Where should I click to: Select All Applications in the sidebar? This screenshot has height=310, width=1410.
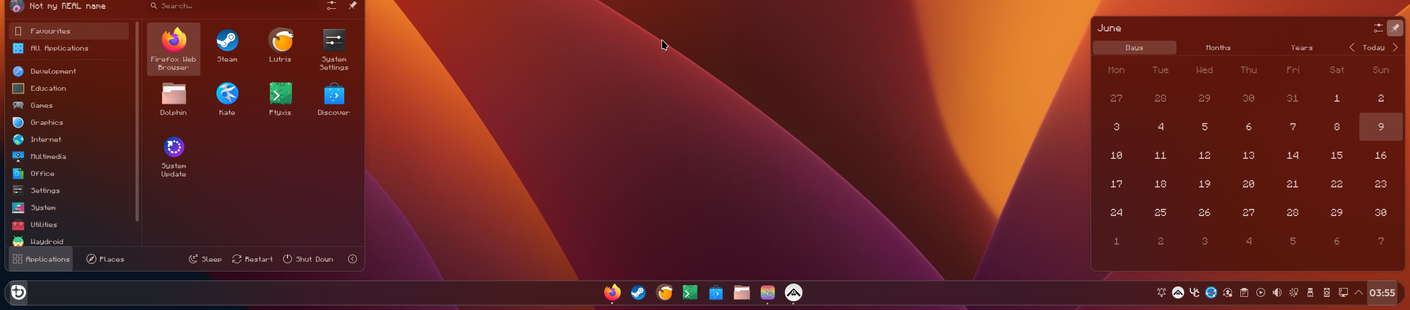tap(69, 48)
